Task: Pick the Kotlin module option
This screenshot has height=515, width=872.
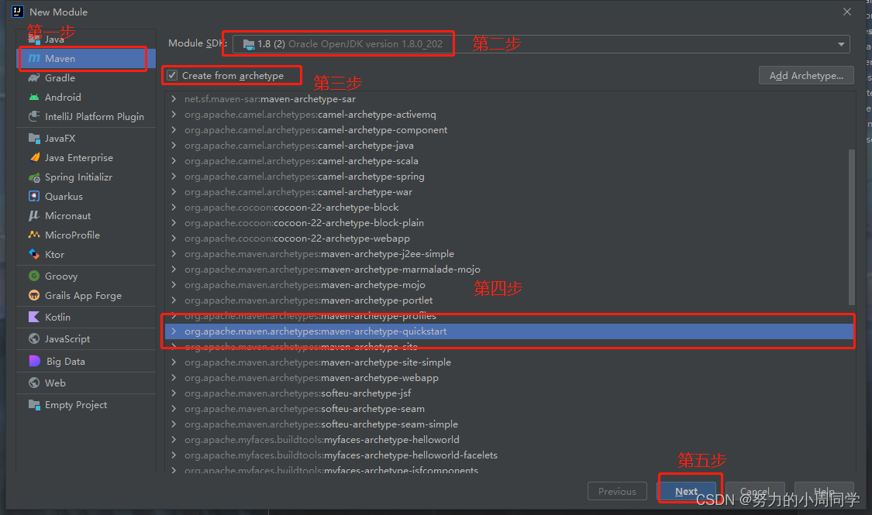Action: click(x=58, y=317)
